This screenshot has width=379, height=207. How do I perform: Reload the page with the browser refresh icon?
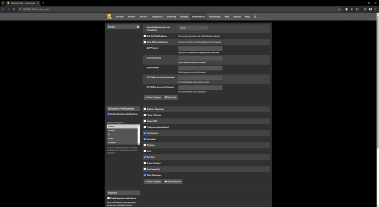tap(14, 9)
